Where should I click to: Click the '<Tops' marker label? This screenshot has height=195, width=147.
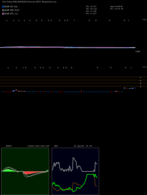[145, 20]
